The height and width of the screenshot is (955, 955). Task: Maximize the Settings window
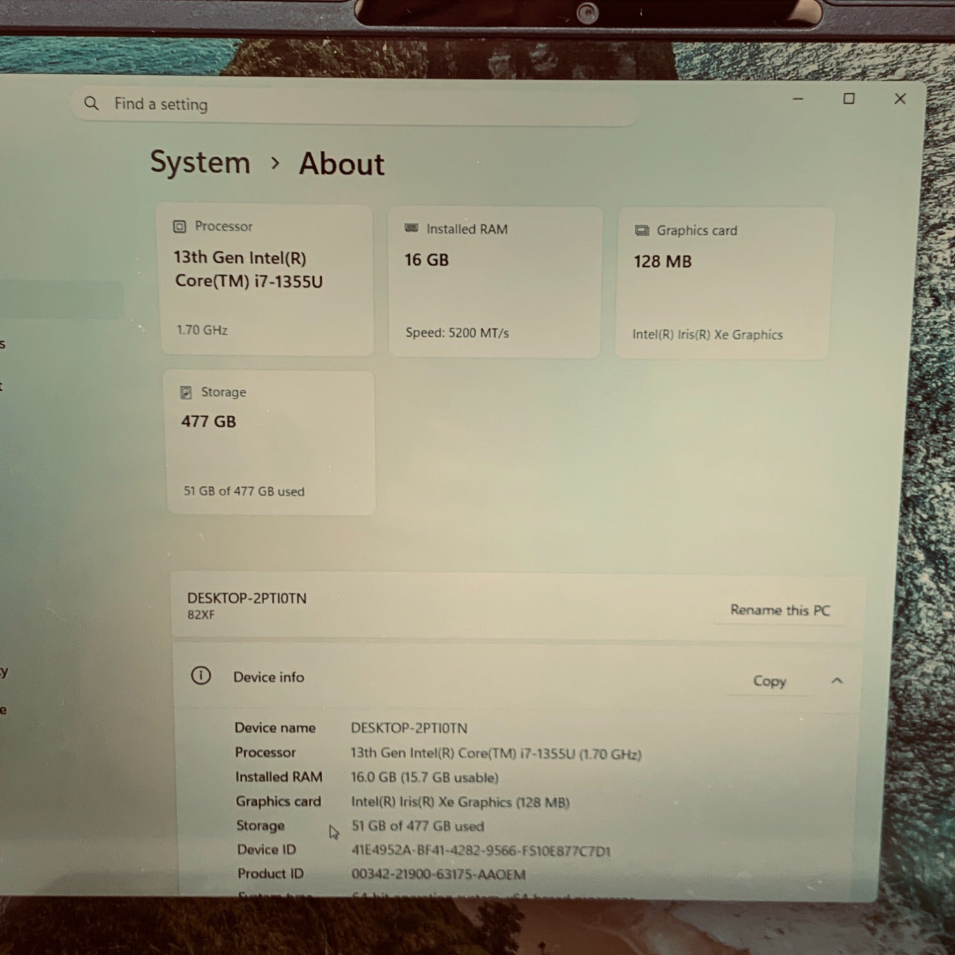(x=849, y=99)
